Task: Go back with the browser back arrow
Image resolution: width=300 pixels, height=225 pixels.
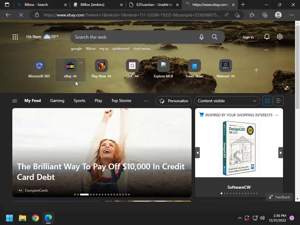Action: [8, 15]
